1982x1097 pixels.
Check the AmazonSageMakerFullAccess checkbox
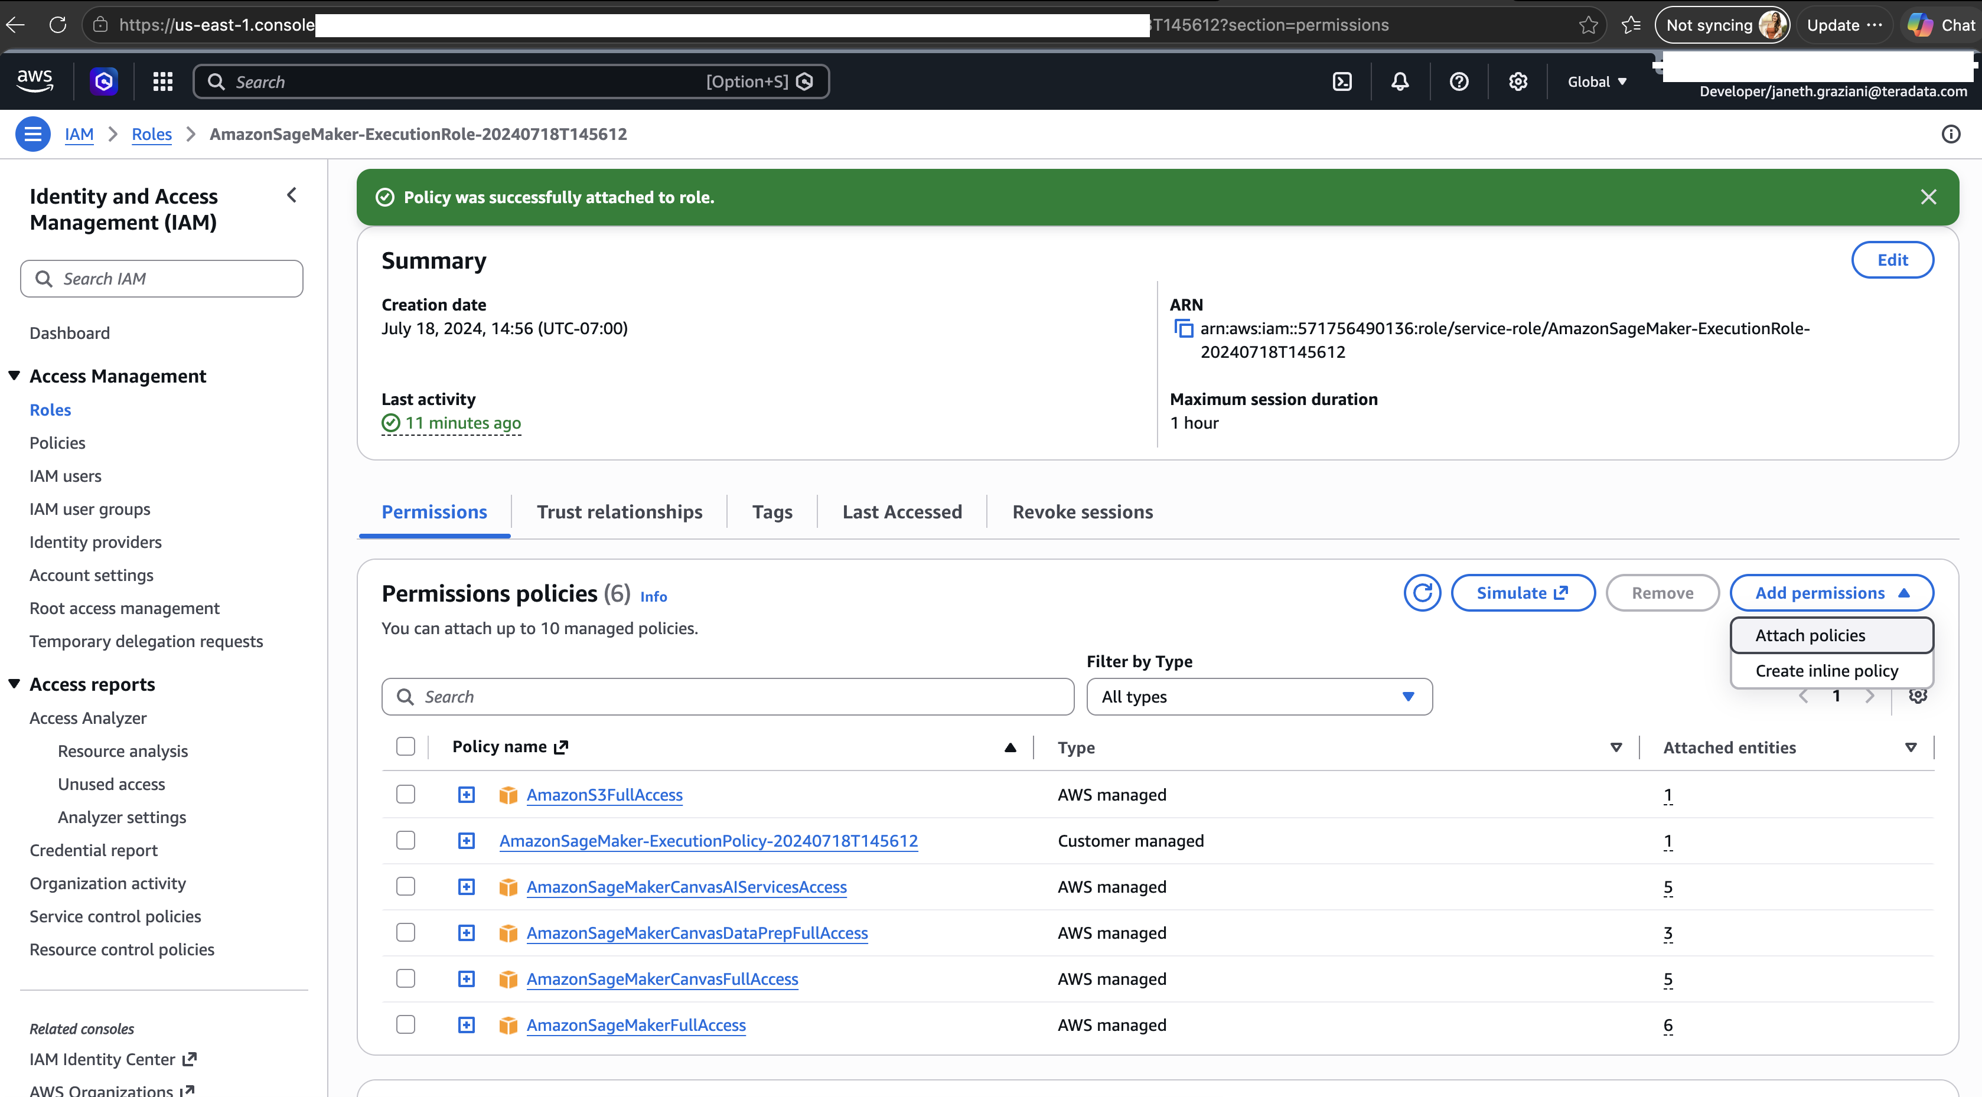tap(406, 1025)
